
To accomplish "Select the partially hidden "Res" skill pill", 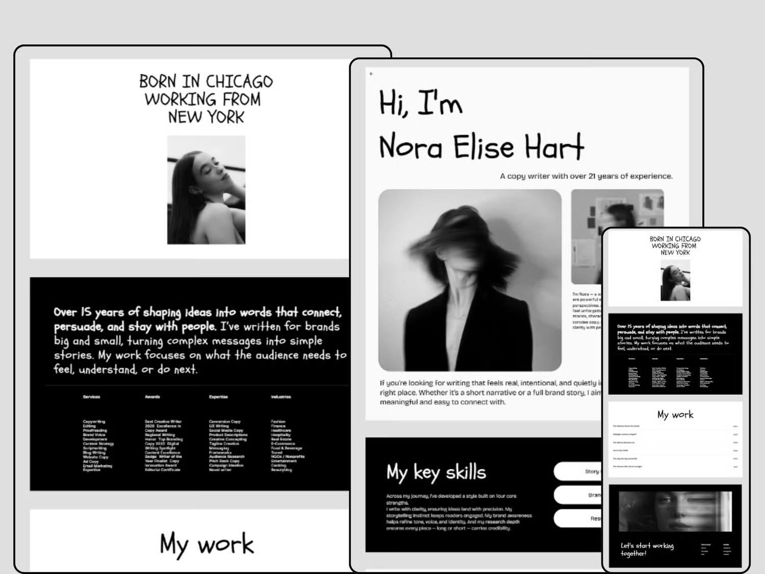I will tap(578, 518).
